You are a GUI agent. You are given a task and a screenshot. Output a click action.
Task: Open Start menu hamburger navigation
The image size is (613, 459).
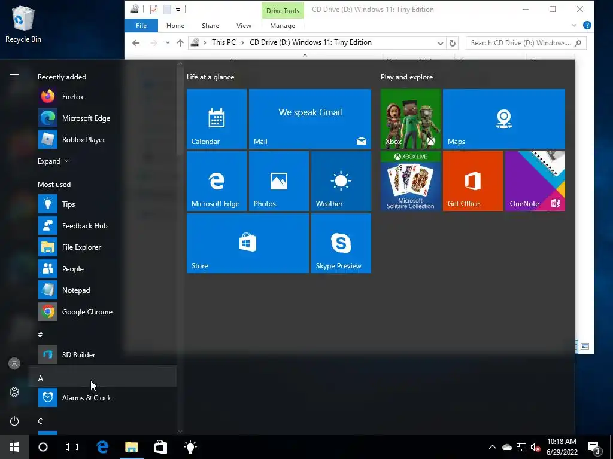(x=14, y=77)
